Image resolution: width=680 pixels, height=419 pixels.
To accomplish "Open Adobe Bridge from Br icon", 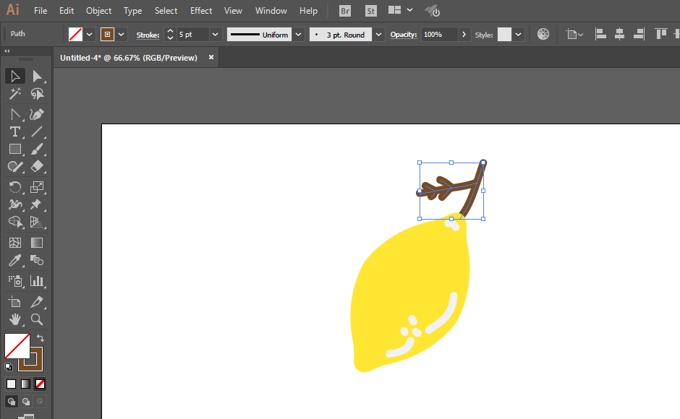I will pyautogui.click(x=345, y=11).
